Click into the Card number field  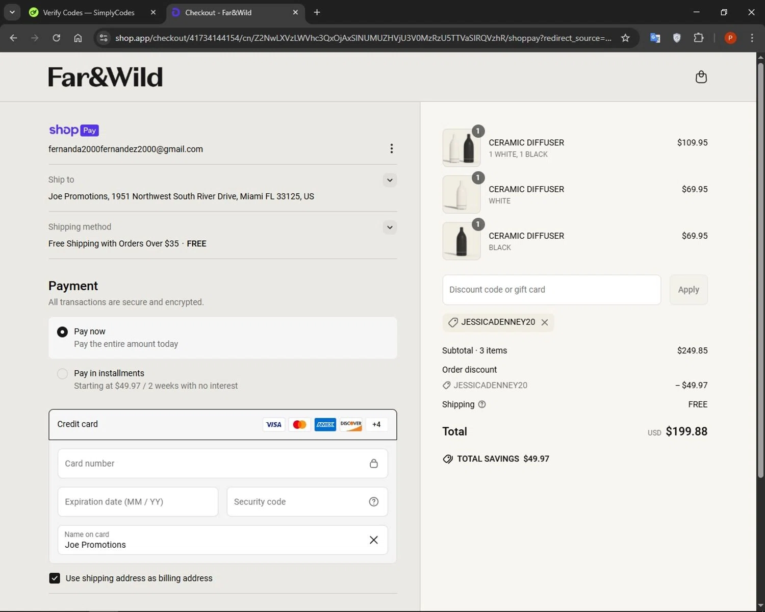[223, 464]
